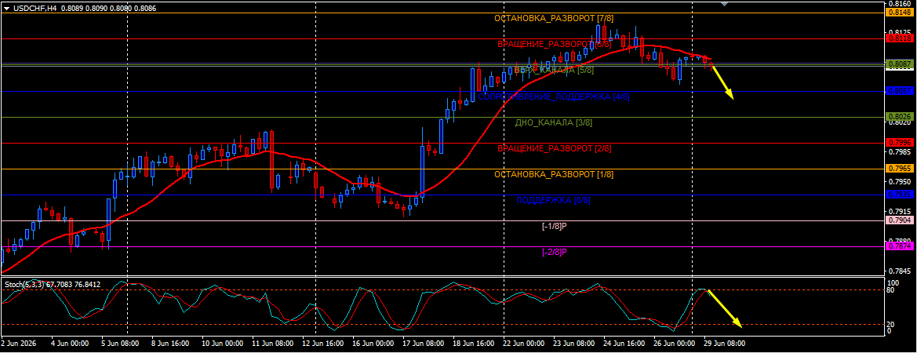
Task: Click the 2 Jun 2026 date label
Action: [19, 344]
